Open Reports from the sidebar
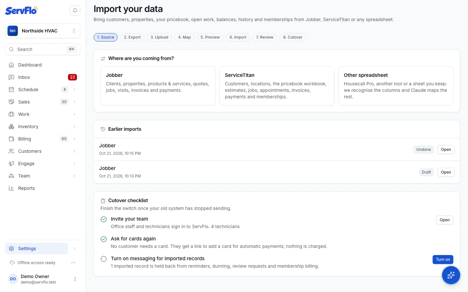 pyautogui.click(x=43, y=188)
